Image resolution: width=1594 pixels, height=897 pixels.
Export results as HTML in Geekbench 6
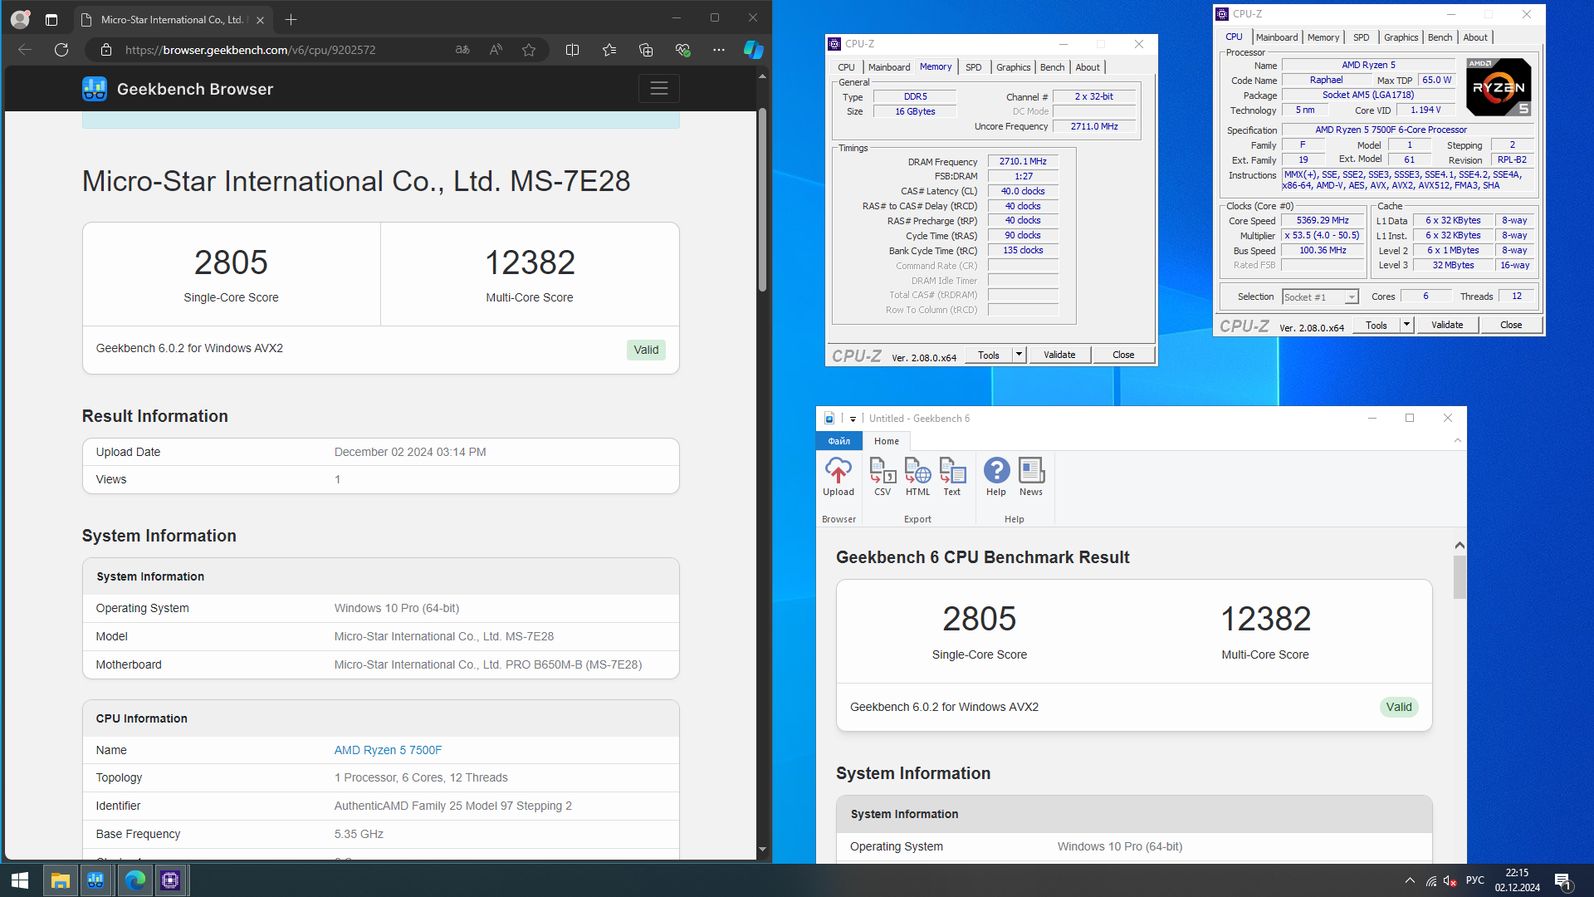point(917,477)
